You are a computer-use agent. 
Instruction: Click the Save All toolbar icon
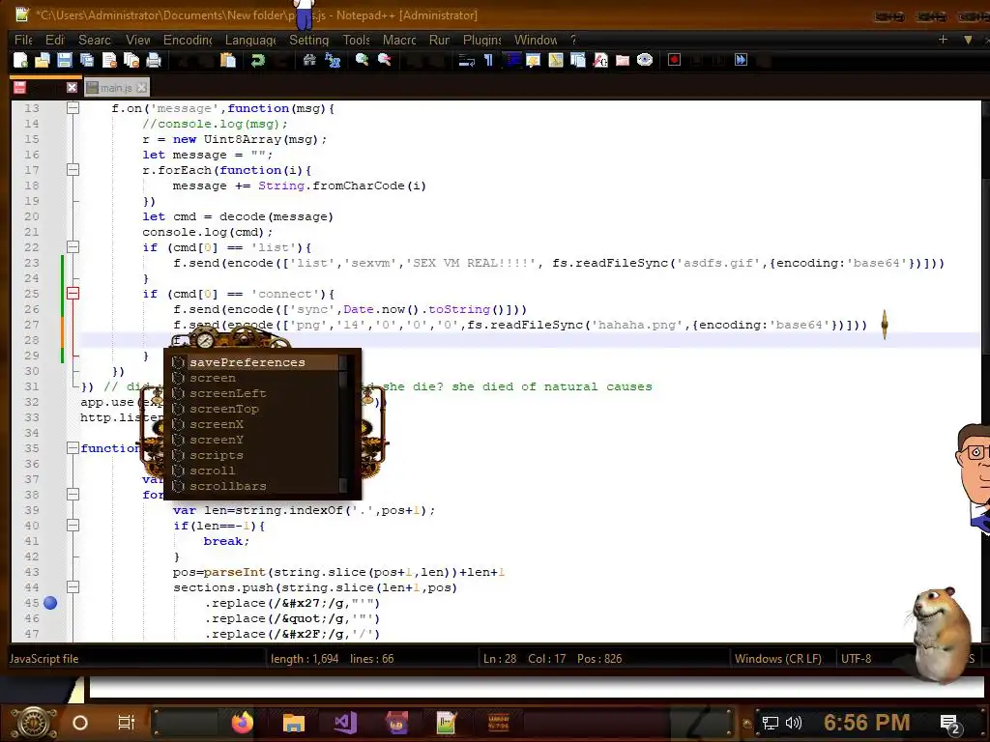(86, 60)
